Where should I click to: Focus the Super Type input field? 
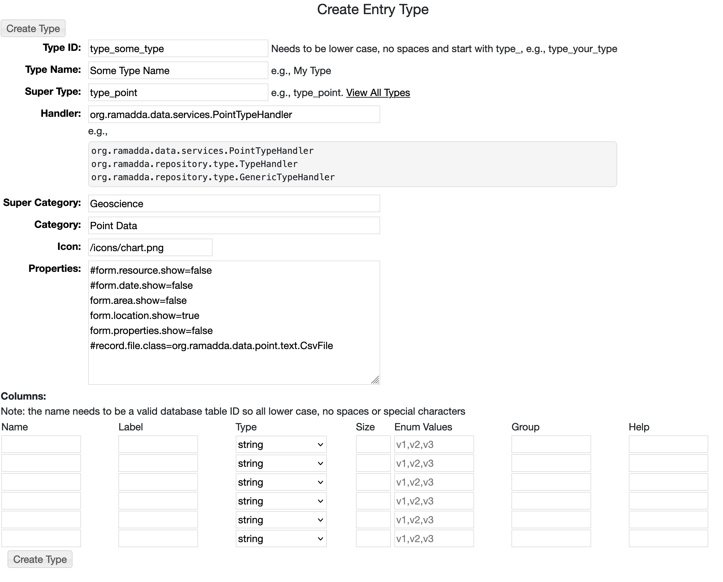click(x=178, y=93)
